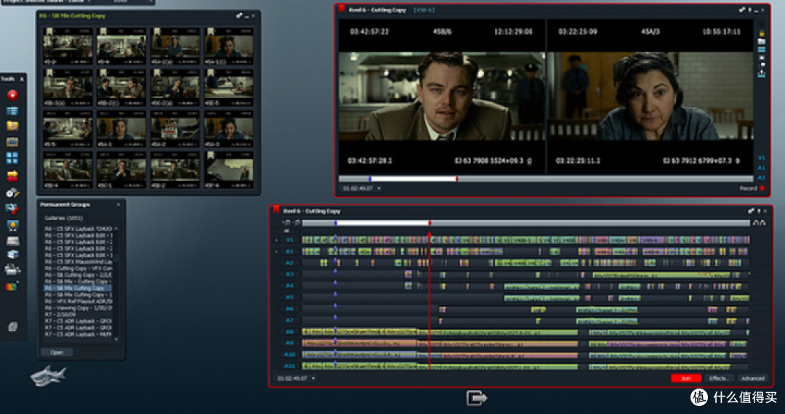Toggle the A2 track in timeline
785x414 pixels.
[x=289, y=262]
